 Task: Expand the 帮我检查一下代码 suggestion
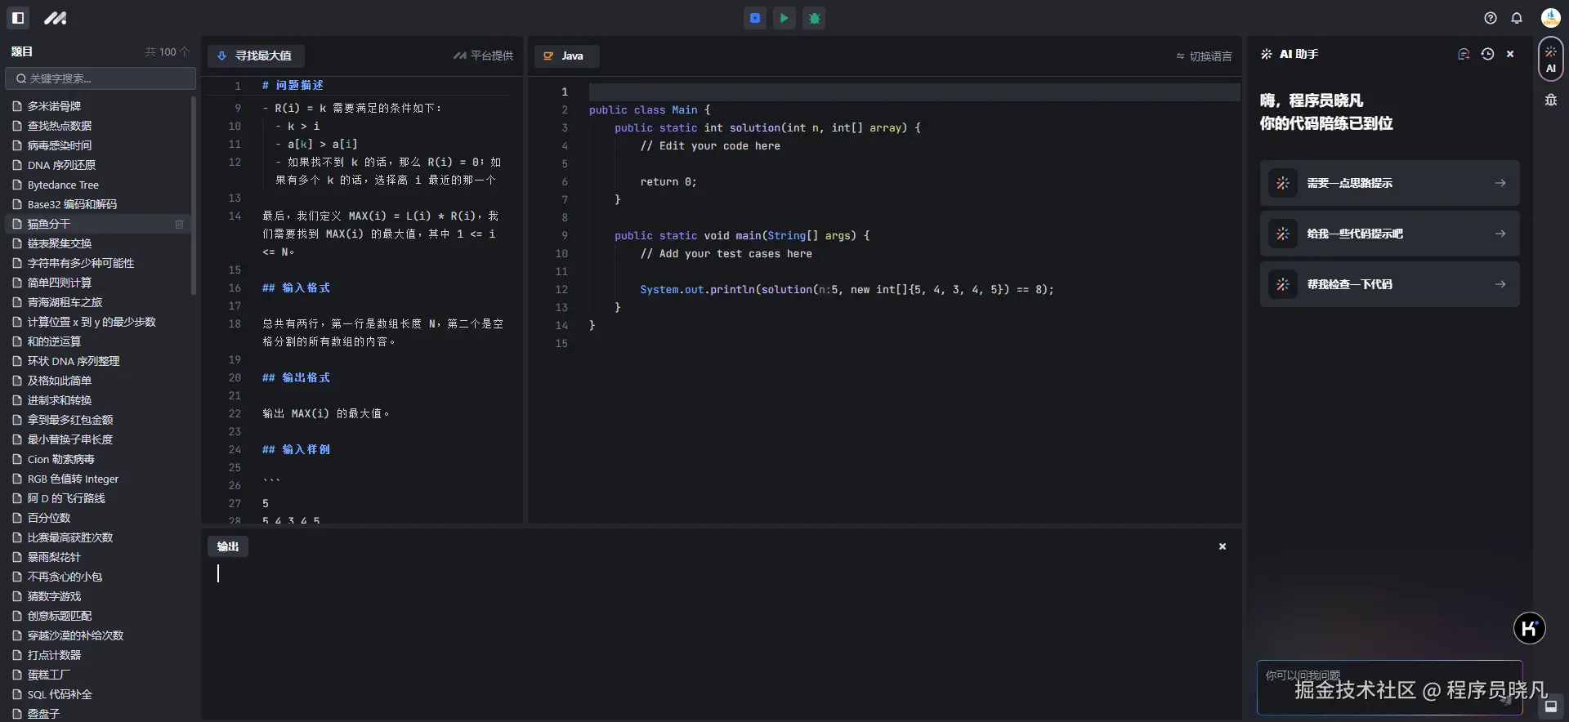[1389, 284]
